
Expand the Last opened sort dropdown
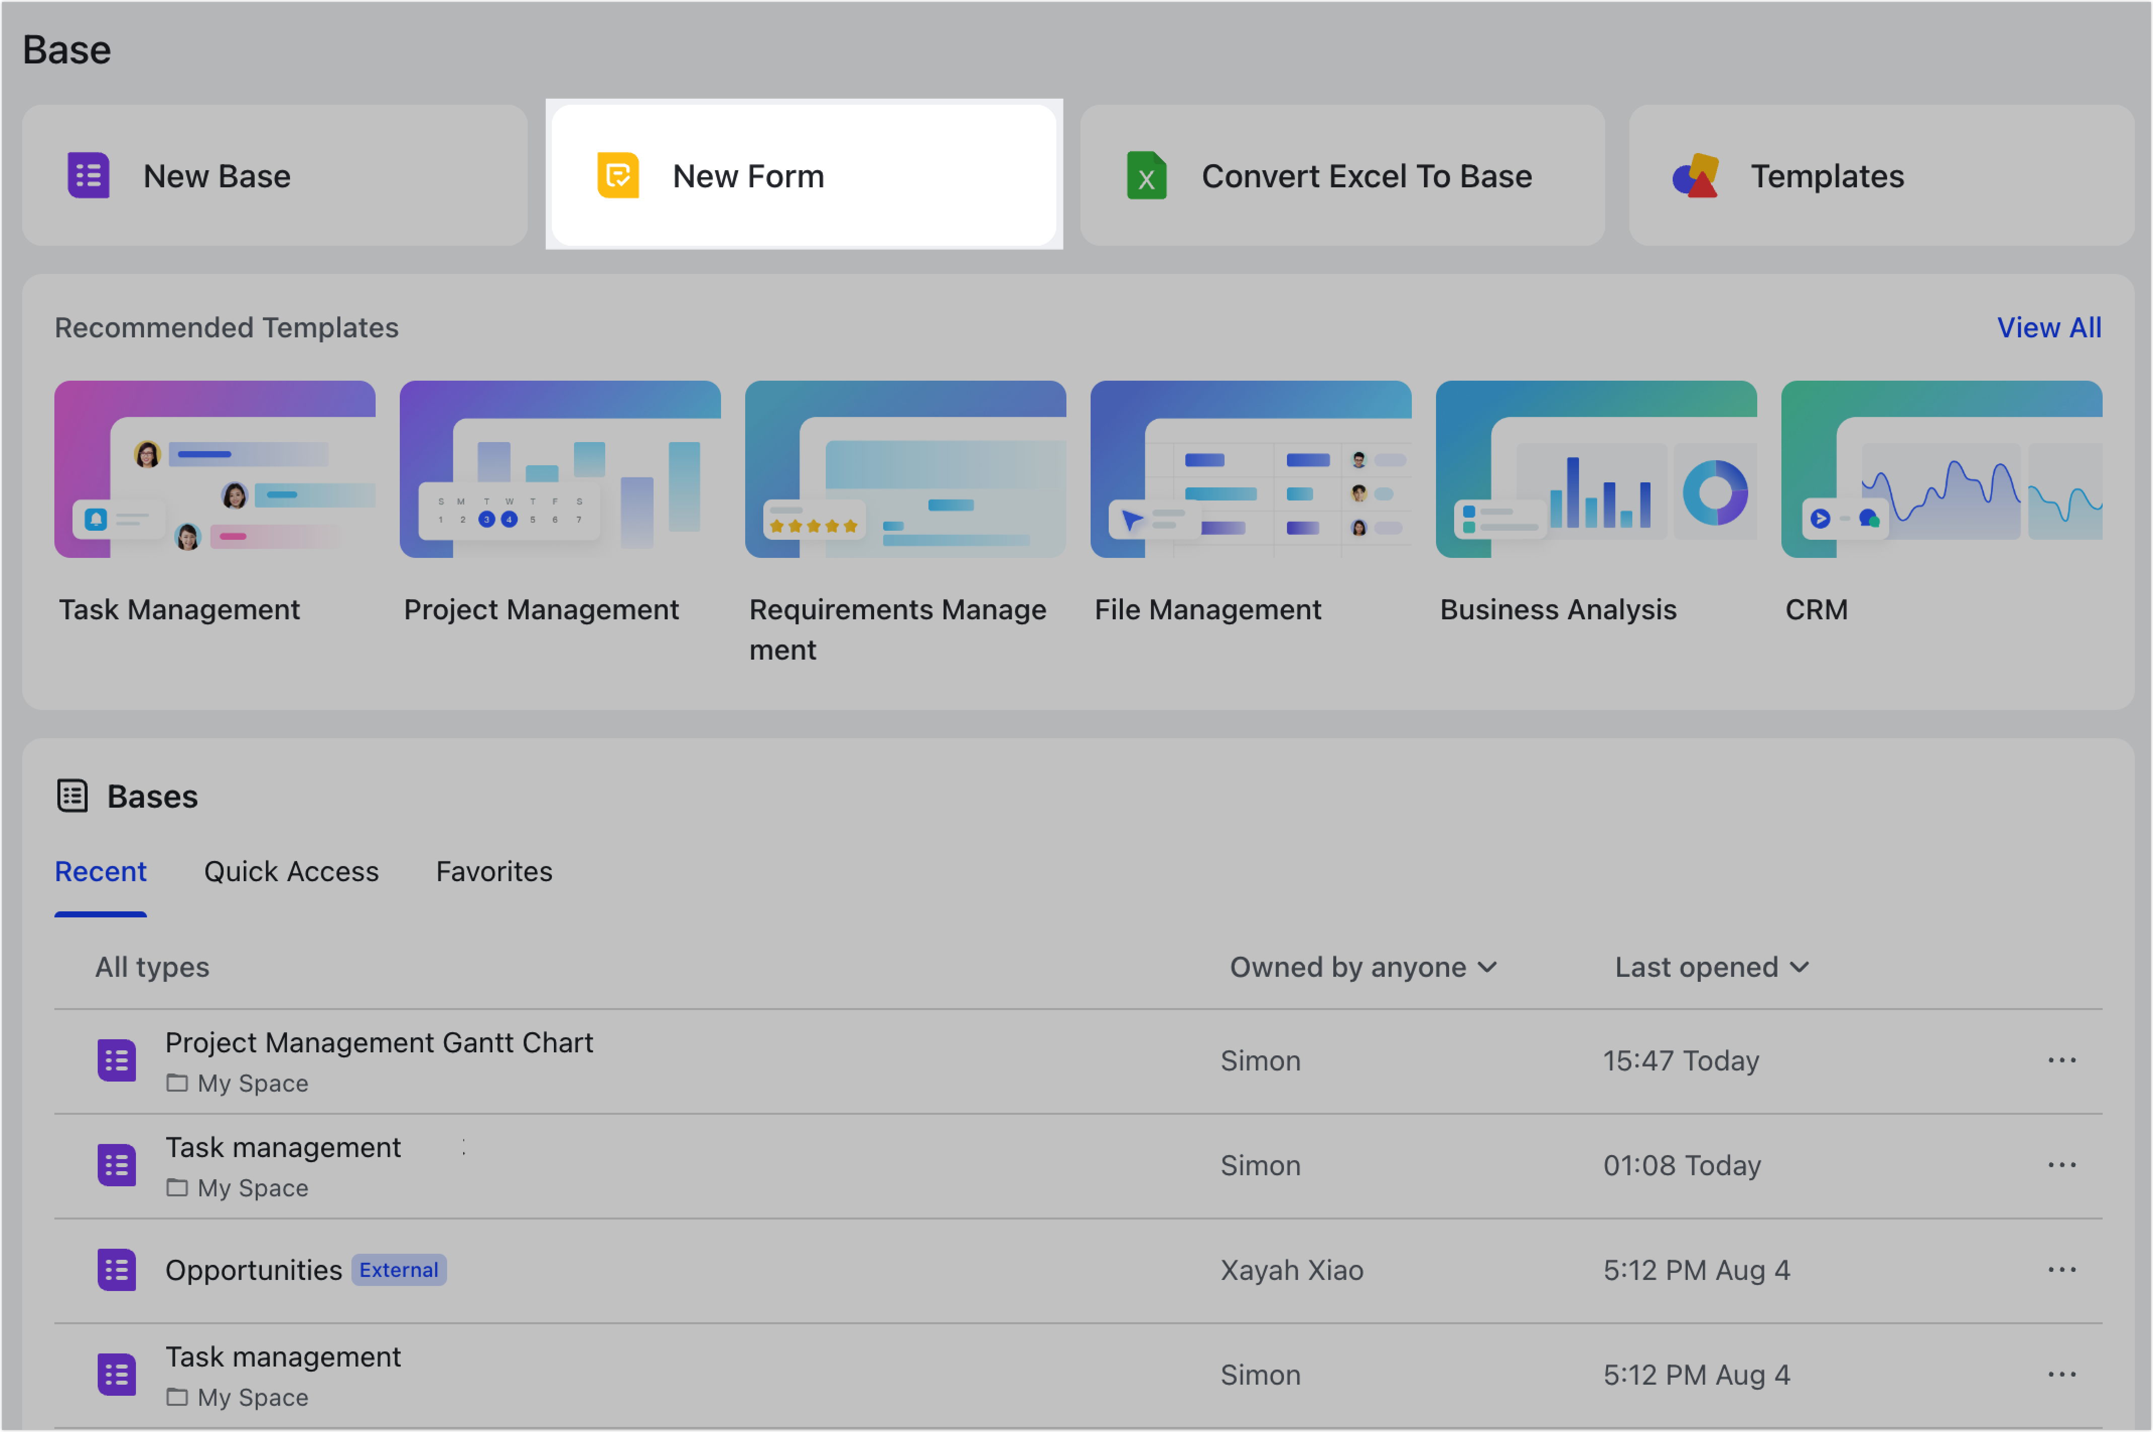point(1711,967)
